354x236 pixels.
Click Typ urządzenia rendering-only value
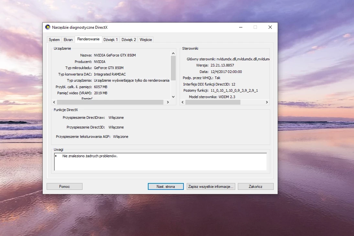click(131, 80)
